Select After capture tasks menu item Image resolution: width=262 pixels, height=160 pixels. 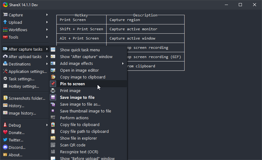click(x=26, y=49)
